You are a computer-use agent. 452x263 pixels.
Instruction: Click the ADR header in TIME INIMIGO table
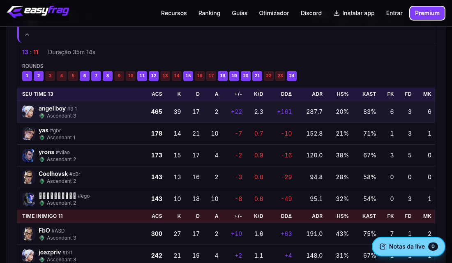point(317,216)
